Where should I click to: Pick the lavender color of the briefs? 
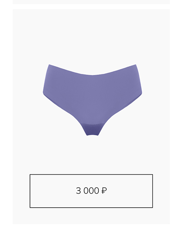pyautogui.click(x=92, y=95)
